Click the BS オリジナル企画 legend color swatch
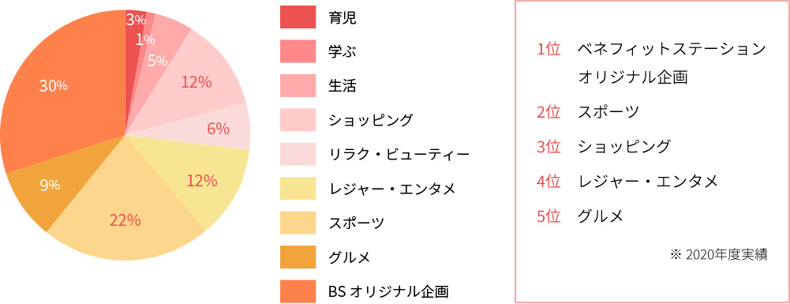 [298, 291]
